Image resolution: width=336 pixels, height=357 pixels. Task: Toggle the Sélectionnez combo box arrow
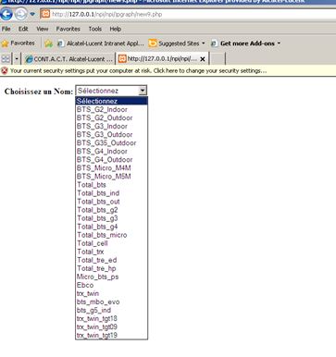[x=142, y=91]
